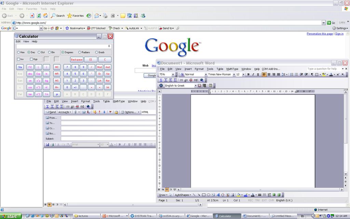Open the View menu in Calculator
This screenshot has width=350, height=219.
[x=26, y=41]
